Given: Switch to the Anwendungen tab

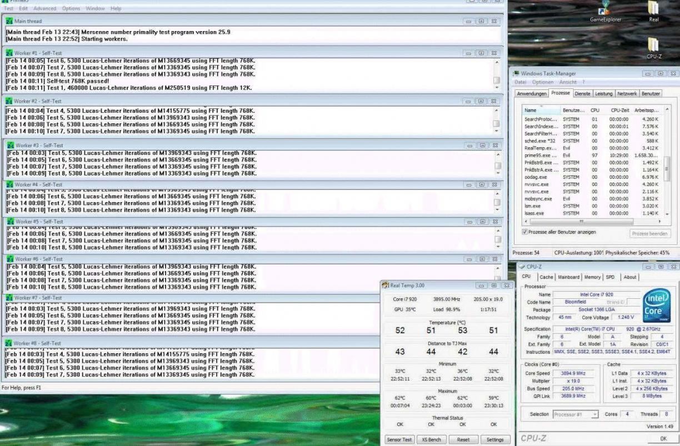Looking at the screenshot, I should (531, 94).
